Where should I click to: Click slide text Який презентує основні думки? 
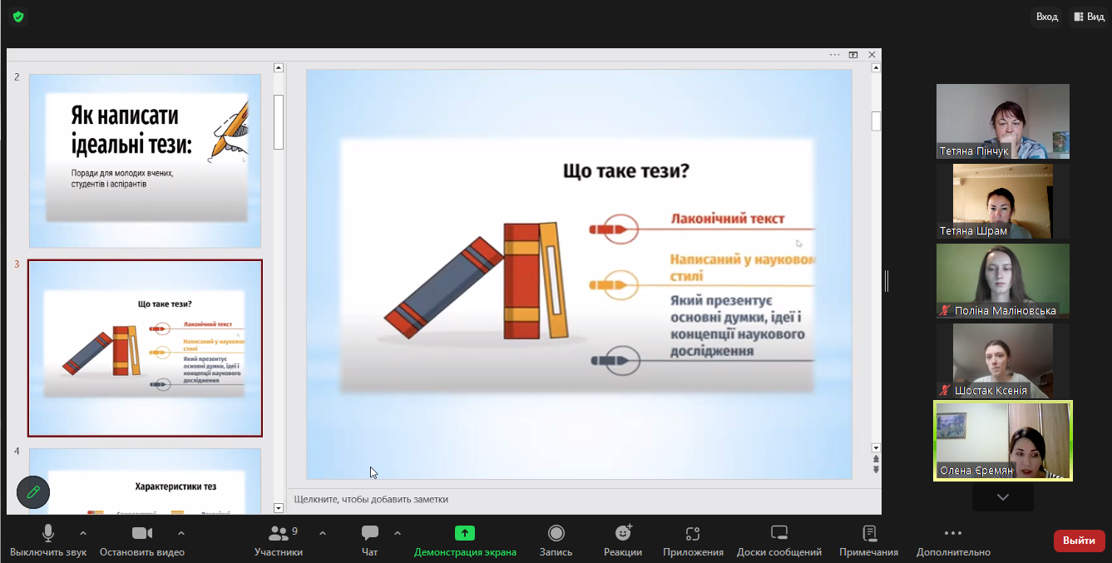pos(738,326)
